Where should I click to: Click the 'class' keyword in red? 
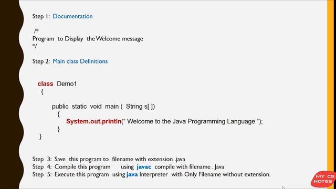[x=46, y=84]
